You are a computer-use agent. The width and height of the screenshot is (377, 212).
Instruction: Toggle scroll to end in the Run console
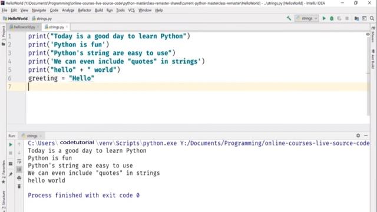[x=19, y=170]
